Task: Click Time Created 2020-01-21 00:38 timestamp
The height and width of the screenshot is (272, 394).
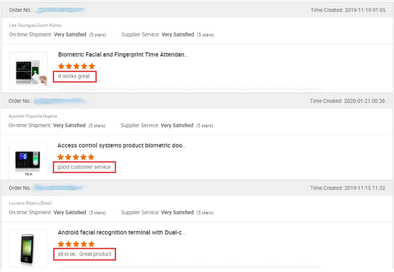Action: point(347,101)
